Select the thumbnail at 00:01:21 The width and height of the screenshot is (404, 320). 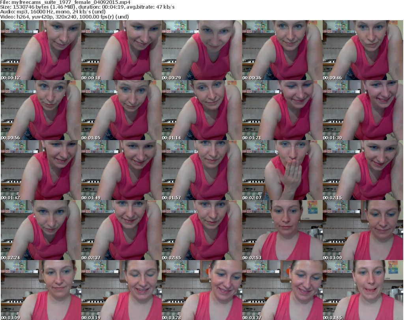coord(282,110)
